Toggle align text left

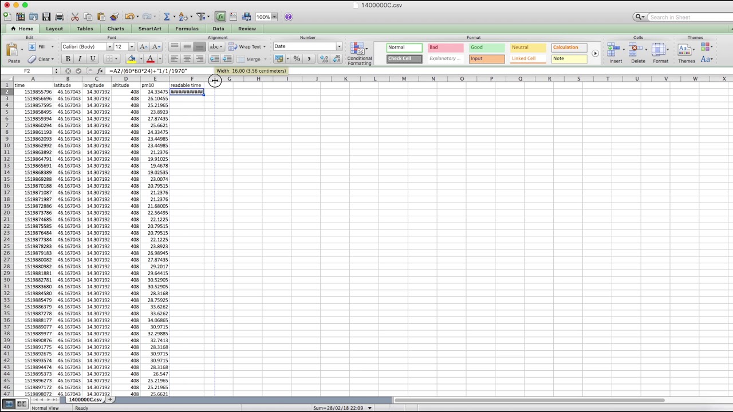pyautogui.click(x=174, y=59)
